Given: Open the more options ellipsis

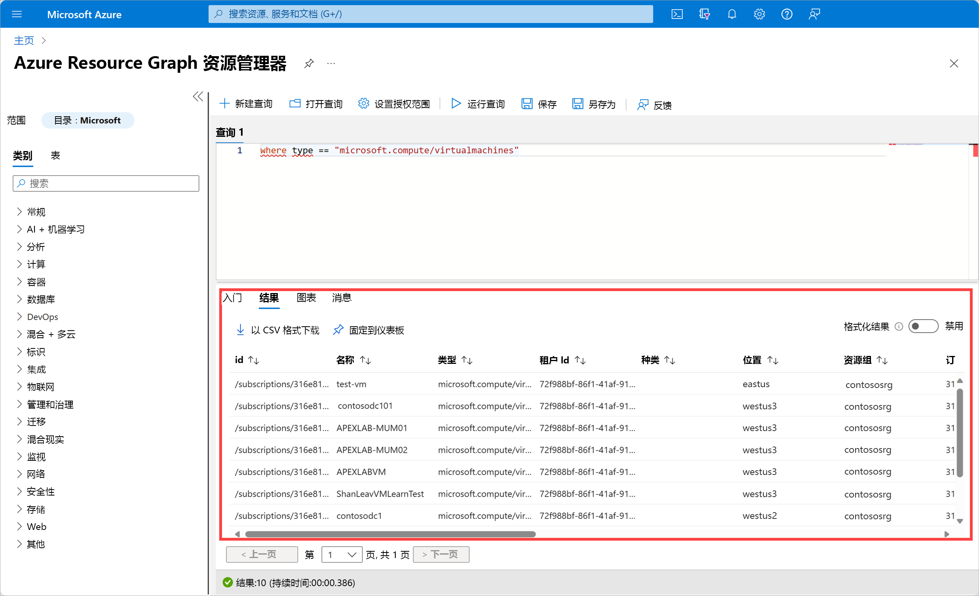Looking at the screenshot, I should [x=330, y=63].
